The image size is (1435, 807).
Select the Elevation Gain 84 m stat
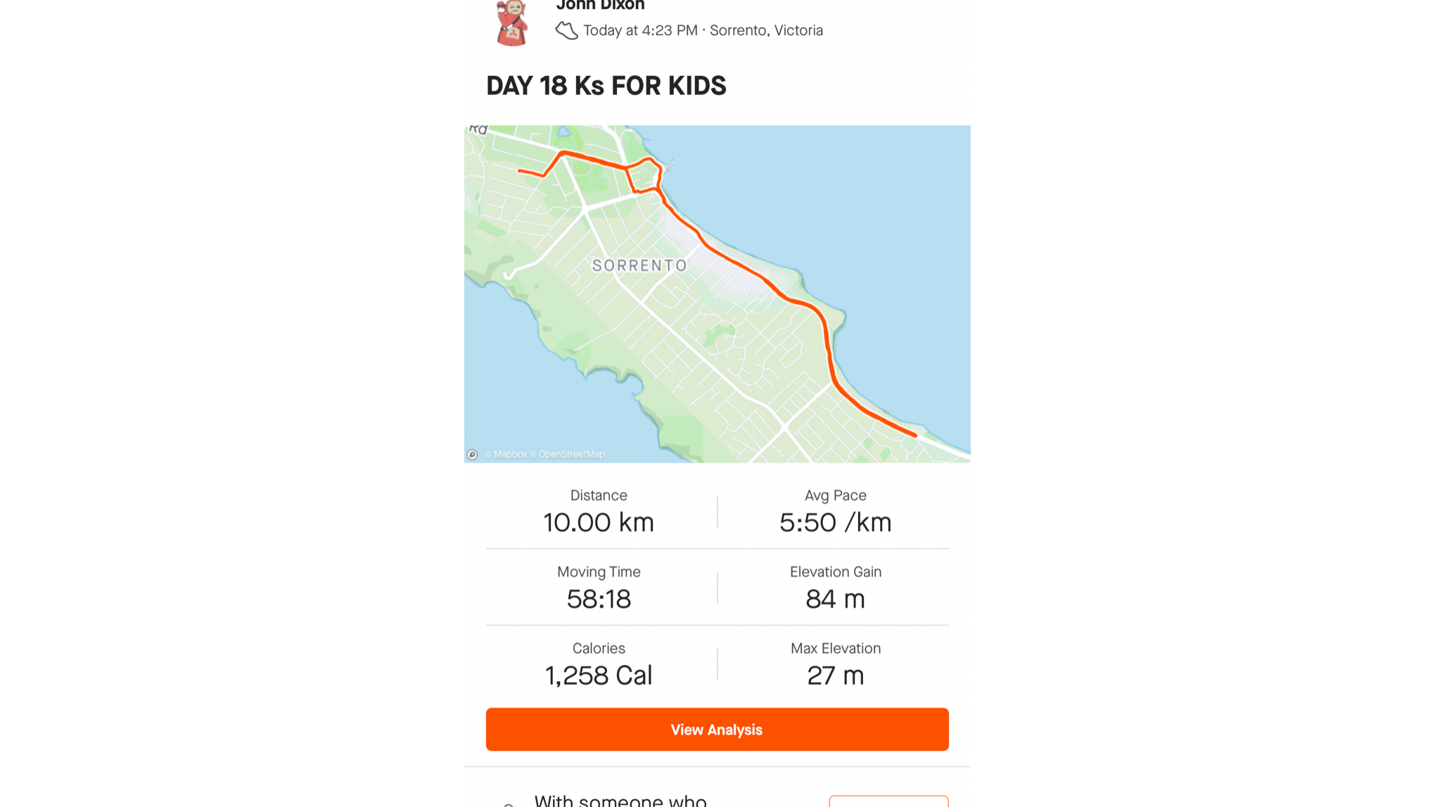click(x=835, y=588)
